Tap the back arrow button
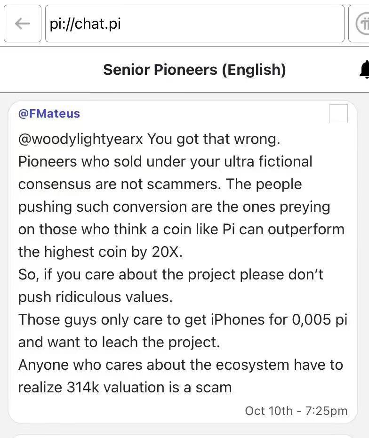This screenshot has width=369, height=438. (22, 24)
